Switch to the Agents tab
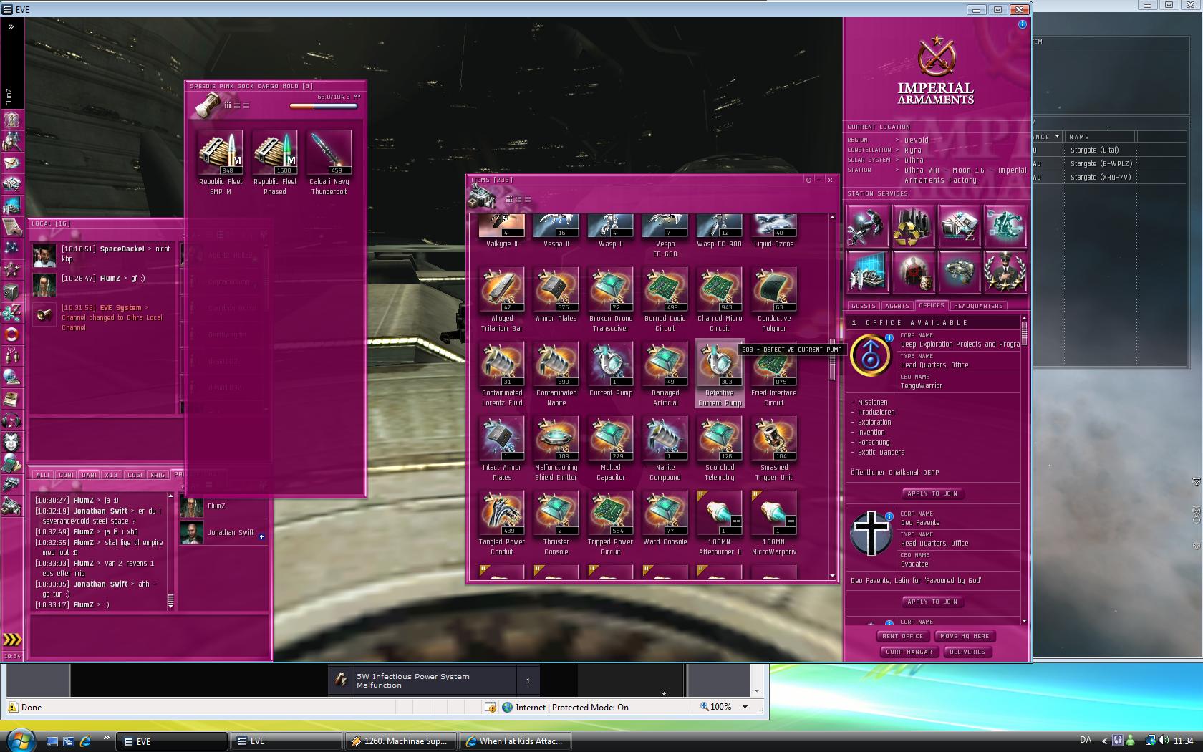The image size is (1203, 752). click(897, 306)
